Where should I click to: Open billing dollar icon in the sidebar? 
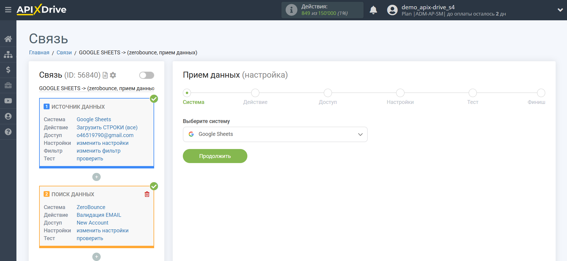(x=8, y=70)
